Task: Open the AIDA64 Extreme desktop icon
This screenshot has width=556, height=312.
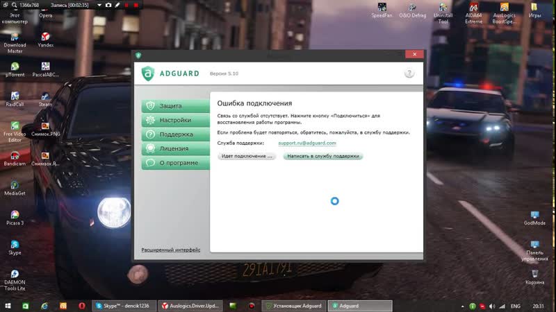Action: tap(473, 13)
